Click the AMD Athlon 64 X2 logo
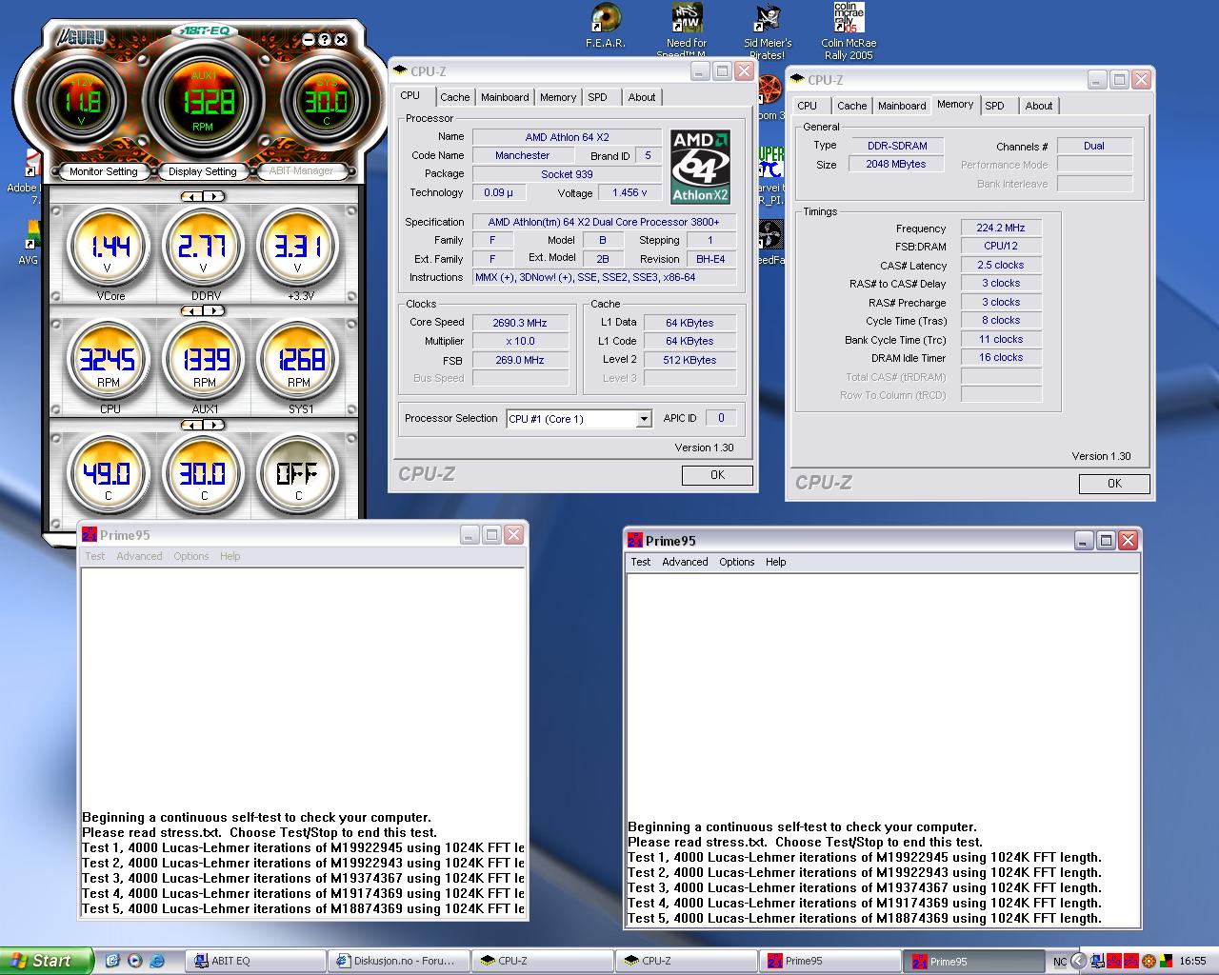This screenshot has width=1219, height=975. click(x=700, y=167)
